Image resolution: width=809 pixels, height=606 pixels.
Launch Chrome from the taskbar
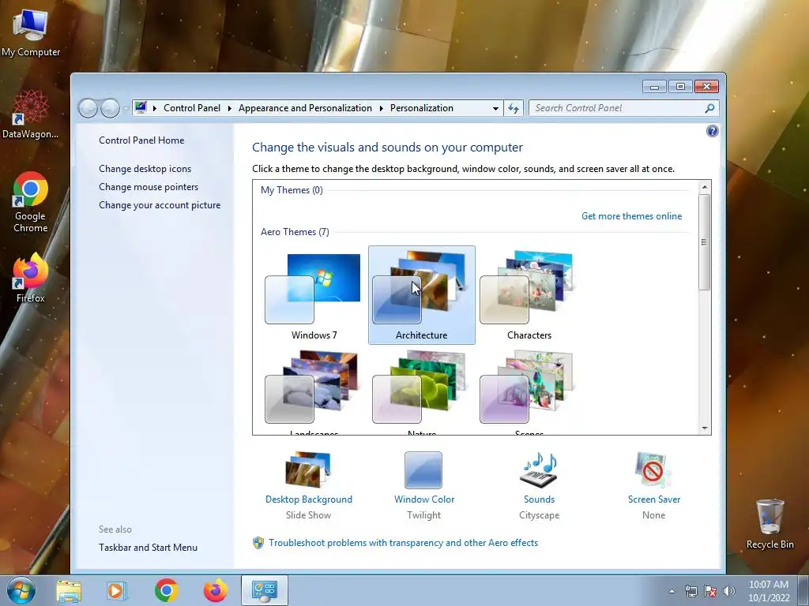click(x=166, y=590)
